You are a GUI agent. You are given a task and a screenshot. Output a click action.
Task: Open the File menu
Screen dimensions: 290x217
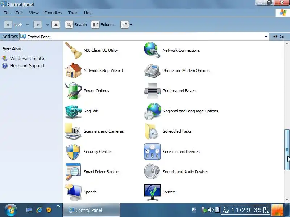coord(7,13)
